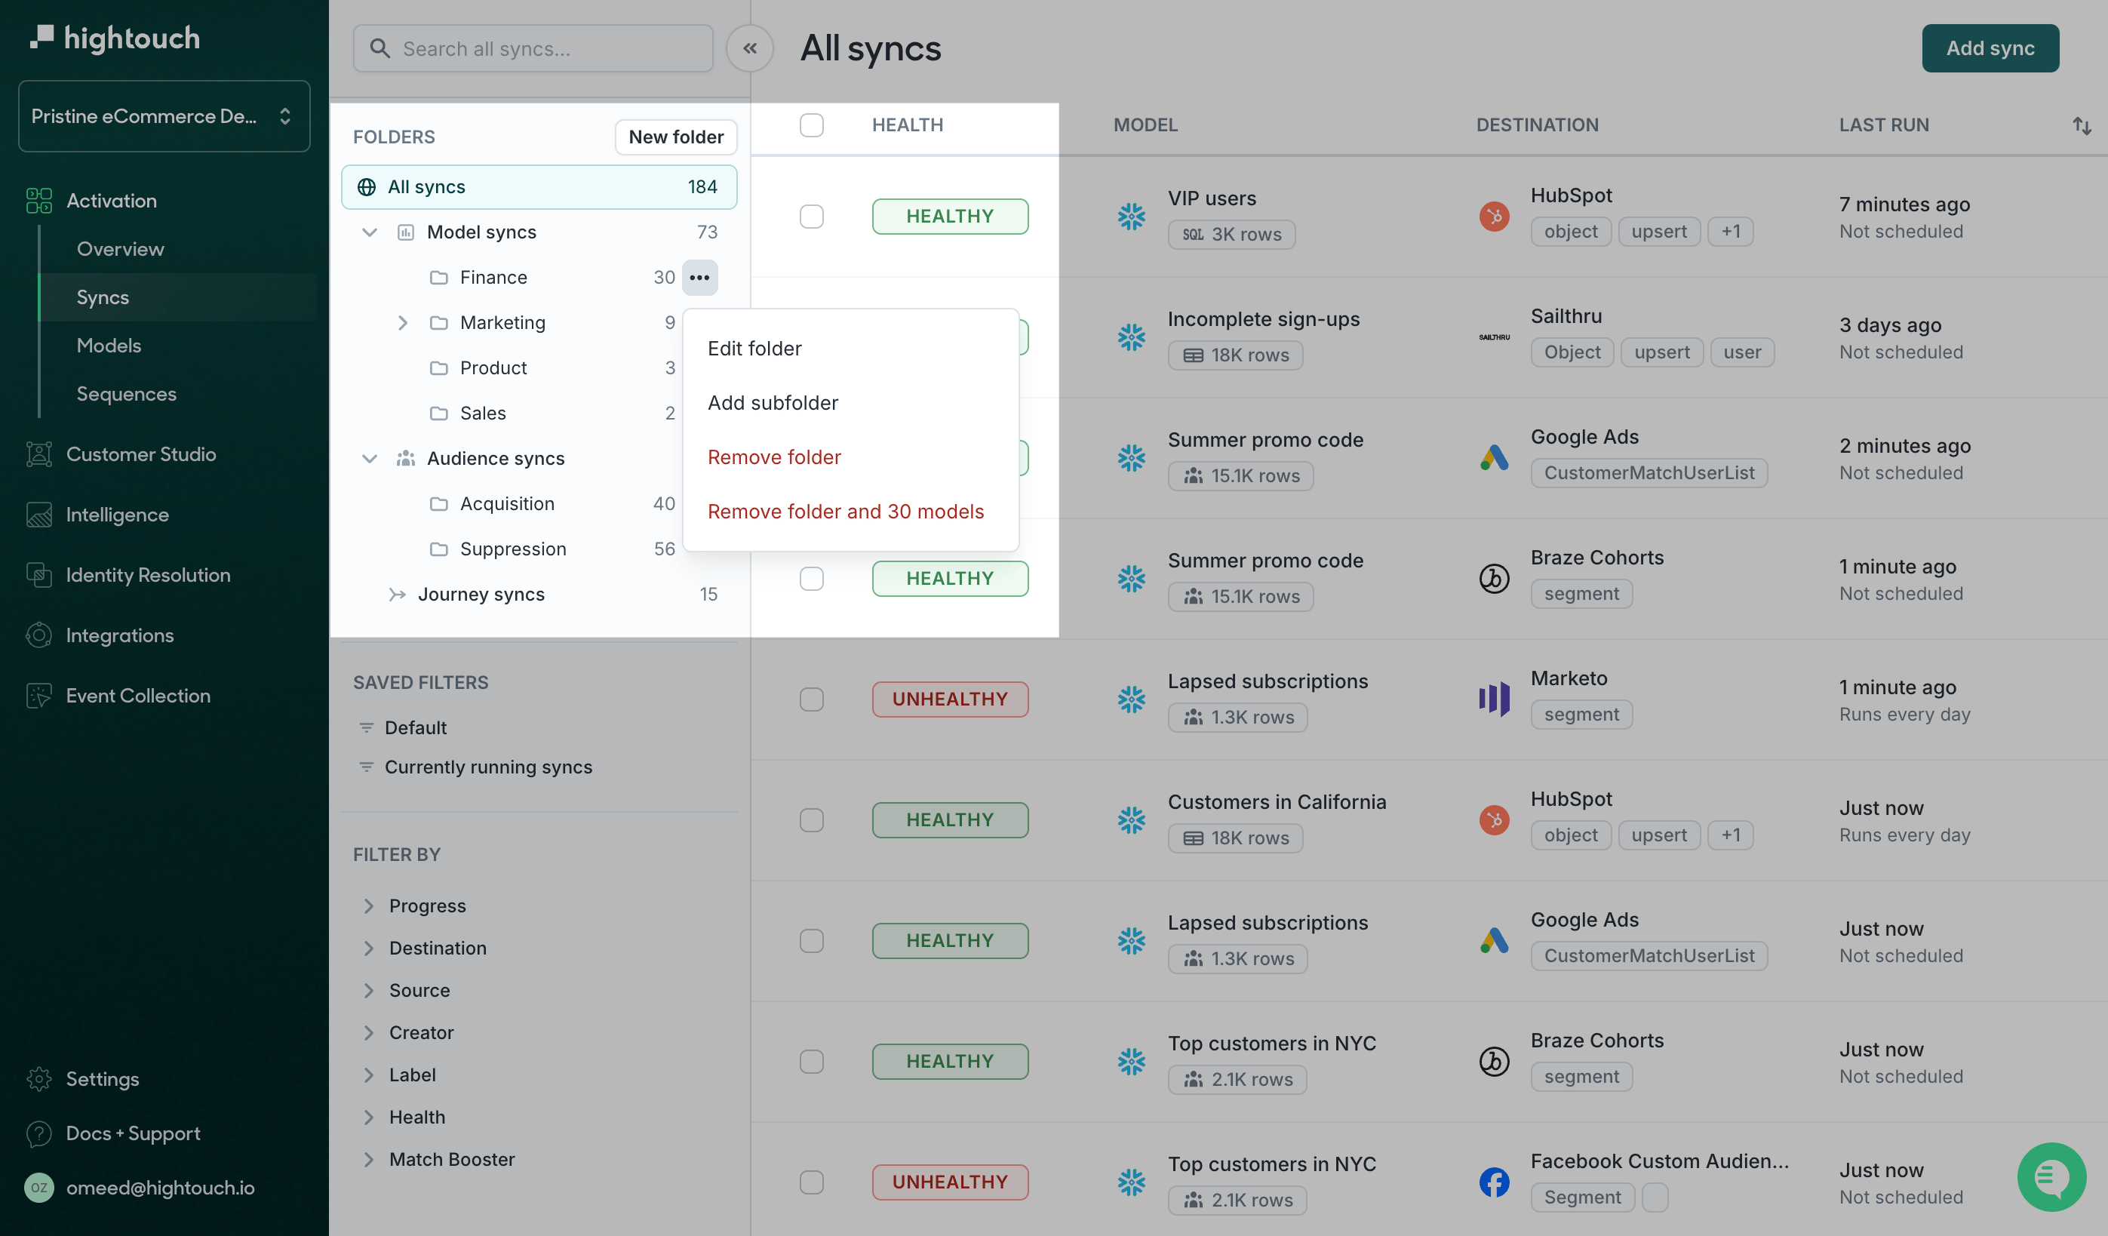Click Braze Cohorts icon in Summer promo code row
The height and width of the screenshot is (1236, 2108).
(1494, 578)
